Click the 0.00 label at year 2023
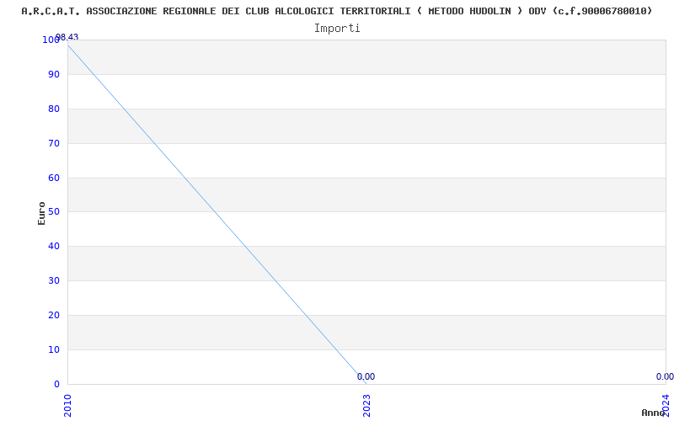 point(366,376)
